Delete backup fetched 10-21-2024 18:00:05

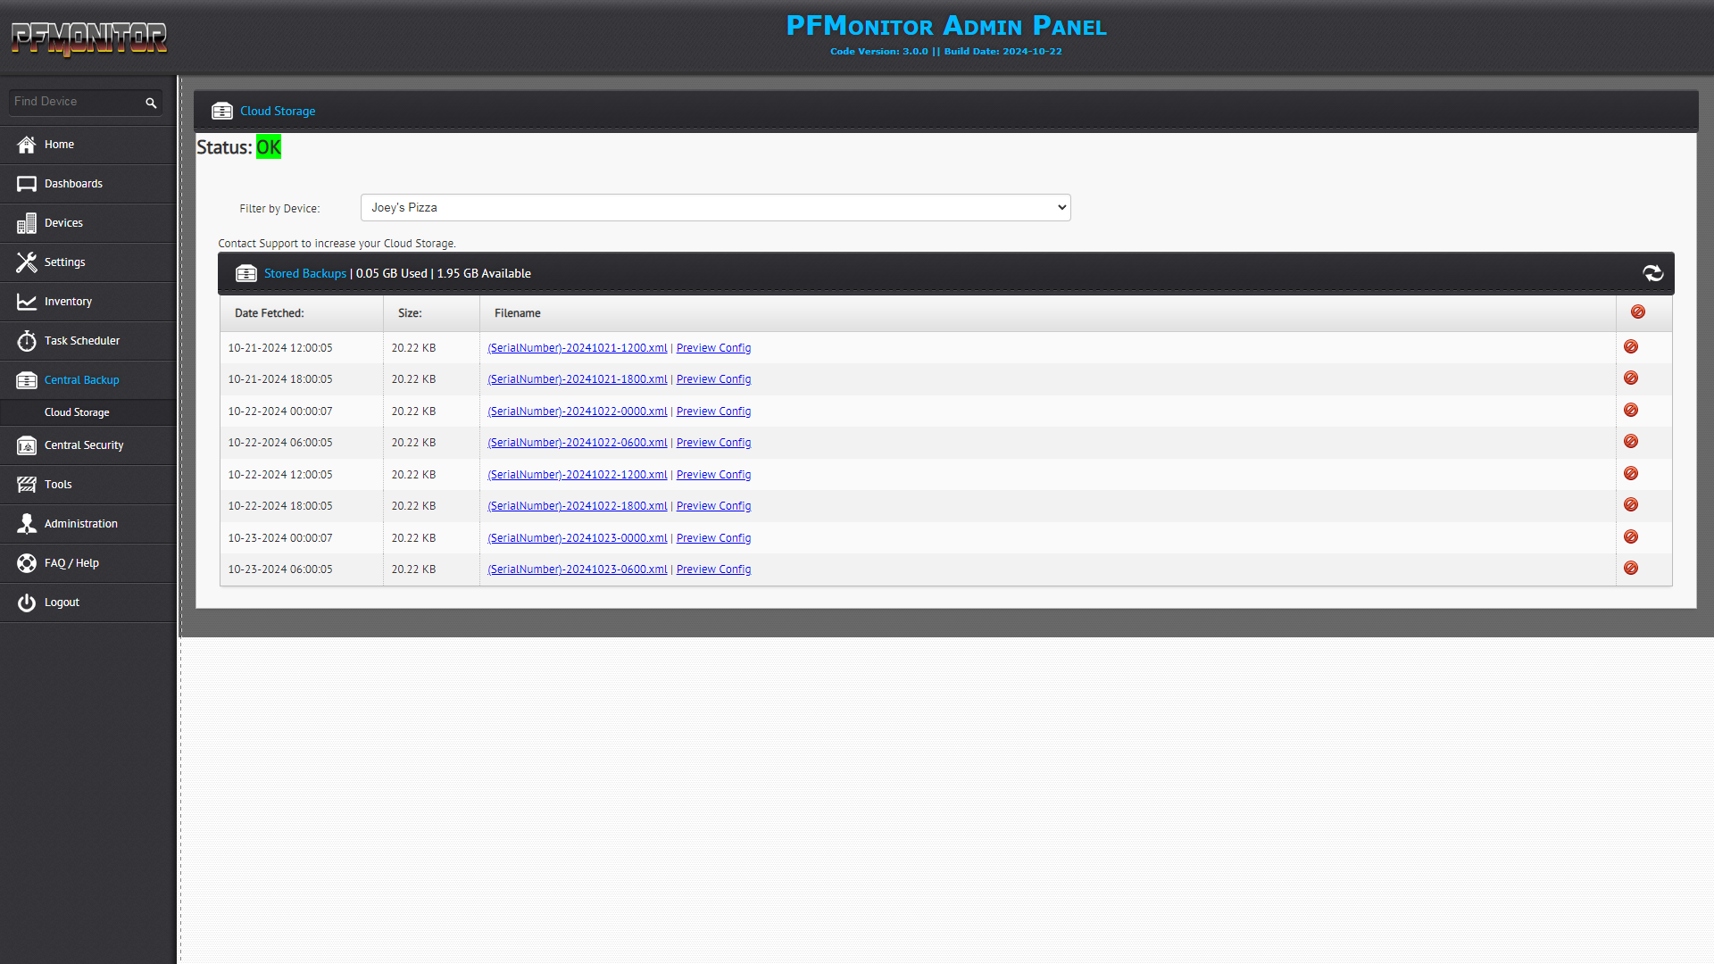point(1630,378)
